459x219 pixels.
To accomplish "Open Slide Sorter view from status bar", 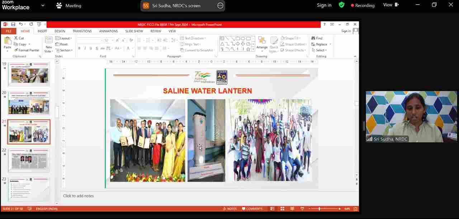I will coord(282,209).
